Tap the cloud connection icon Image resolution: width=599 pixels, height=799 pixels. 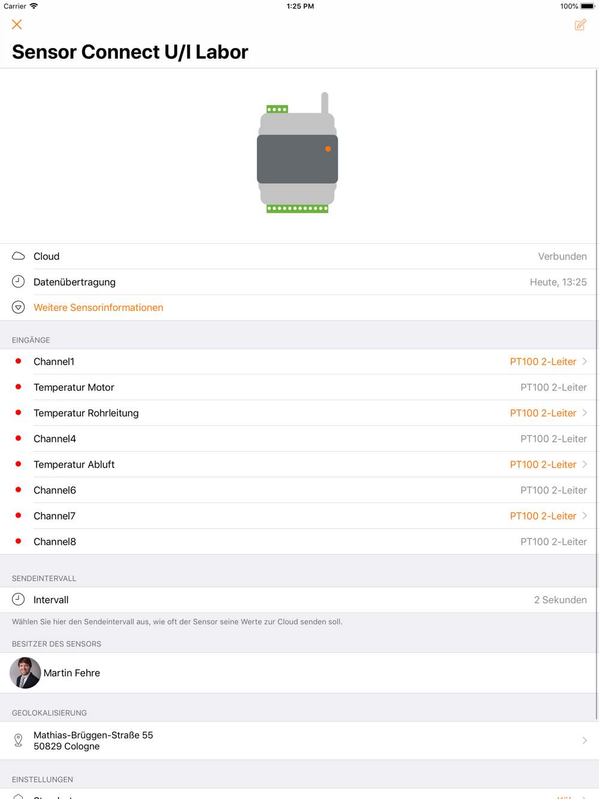(19, 256)
